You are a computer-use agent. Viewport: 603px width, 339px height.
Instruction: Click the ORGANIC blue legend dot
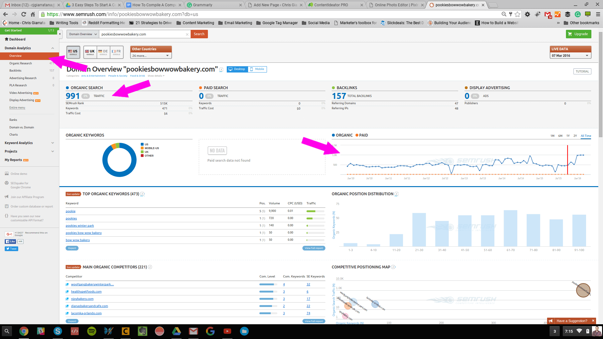coord(333,135)
